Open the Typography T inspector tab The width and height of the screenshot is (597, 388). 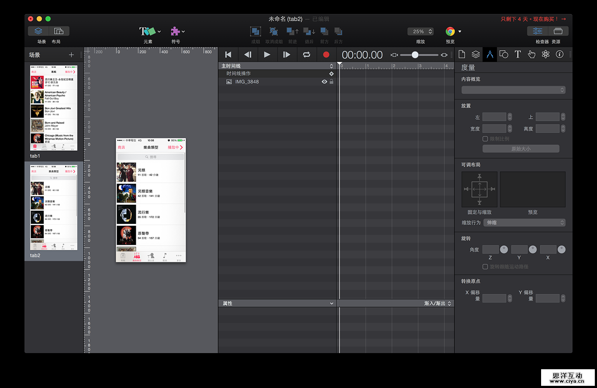(518, 55)
